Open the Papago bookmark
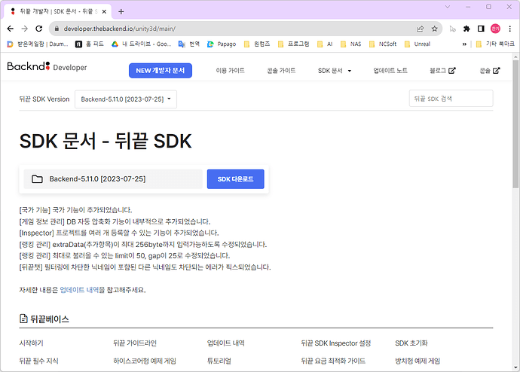 pos(222,44)
